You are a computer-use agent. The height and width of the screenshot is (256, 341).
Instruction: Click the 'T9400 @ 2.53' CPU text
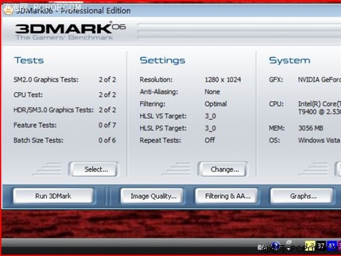[x=319, y=112]
